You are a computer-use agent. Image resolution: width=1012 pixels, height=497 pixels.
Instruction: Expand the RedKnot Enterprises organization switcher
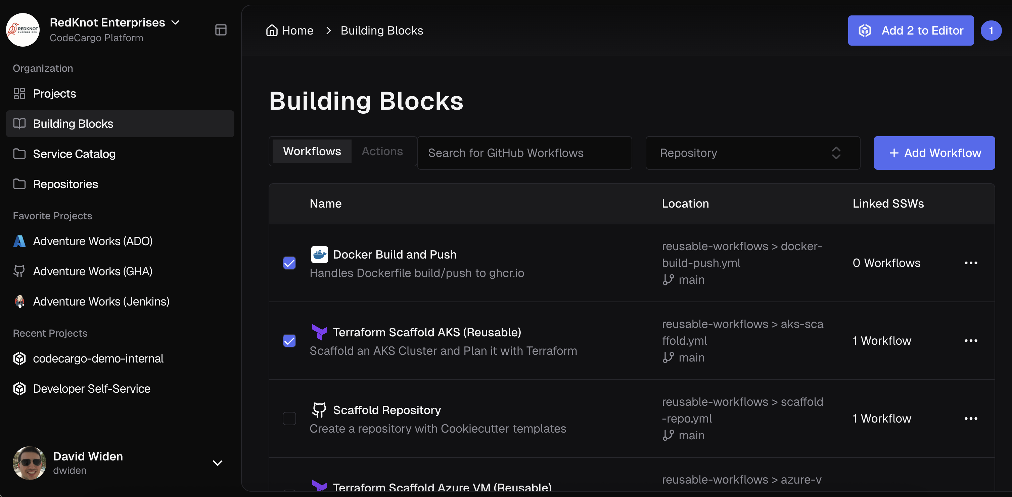[175, 22]
